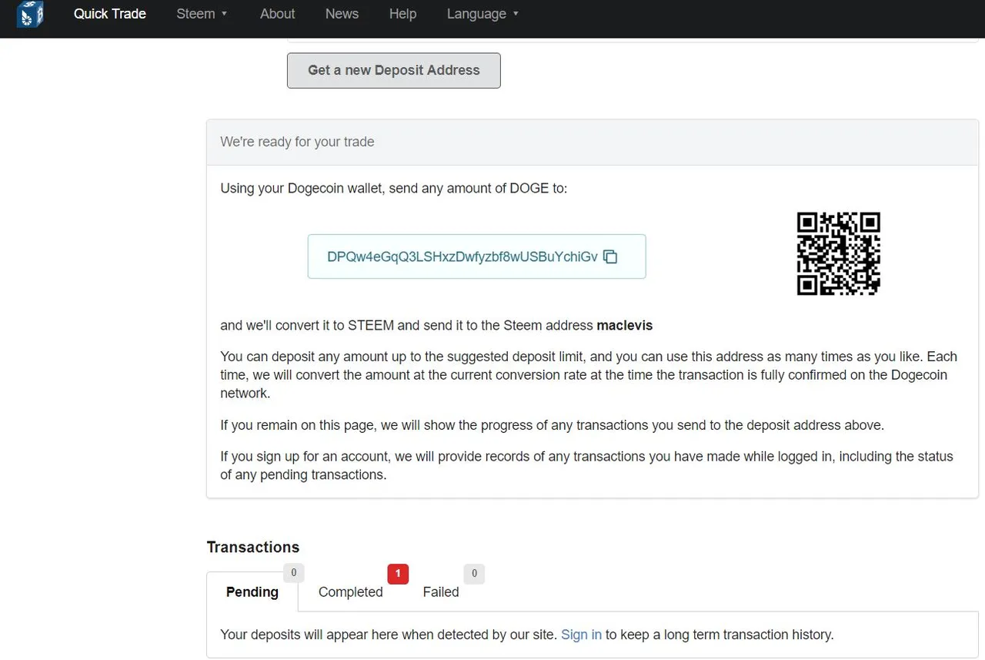Click the Transactions heading
Screen dimensions: 985x660
point(253,547)
